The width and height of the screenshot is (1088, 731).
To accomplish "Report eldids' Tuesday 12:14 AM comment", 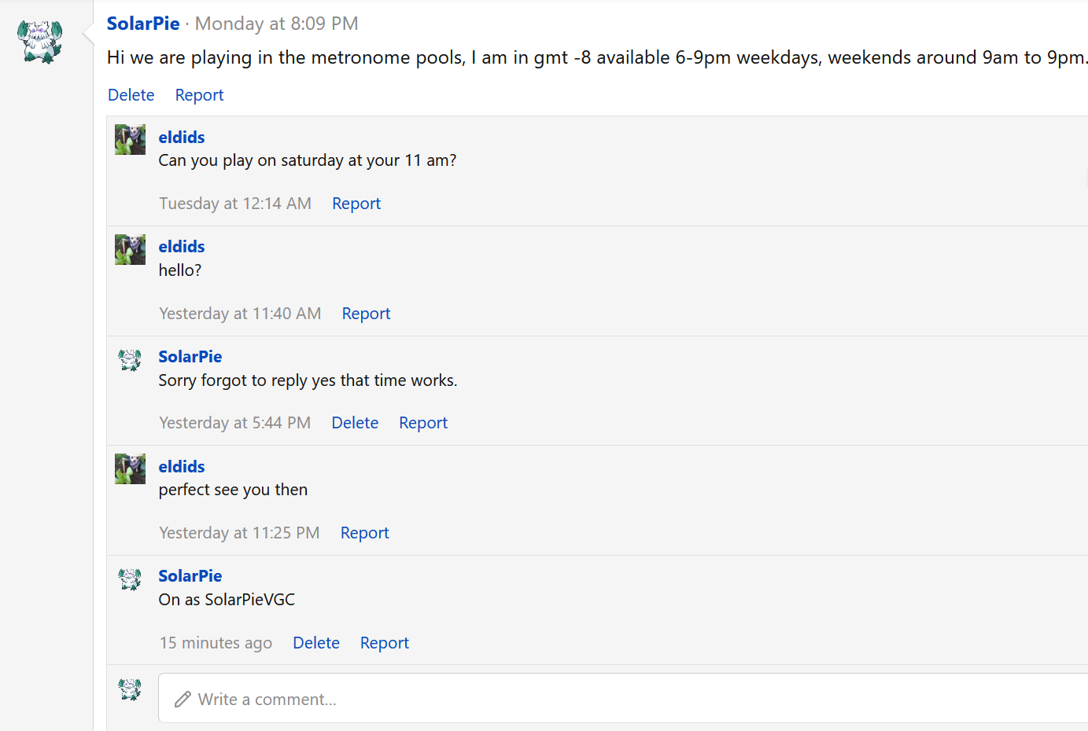I will (356, 204).
